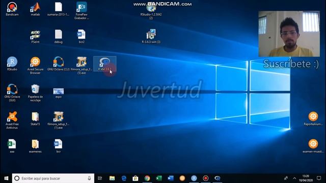Image resolution: width=326 pixels, height=183 pixels.
Task: Open the taskbar clock and date
Action: click(306, 178)
